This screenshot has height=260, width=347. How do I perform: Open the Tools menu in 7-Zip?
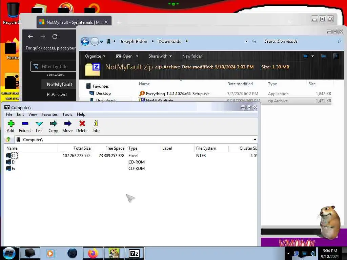point(67,114)
